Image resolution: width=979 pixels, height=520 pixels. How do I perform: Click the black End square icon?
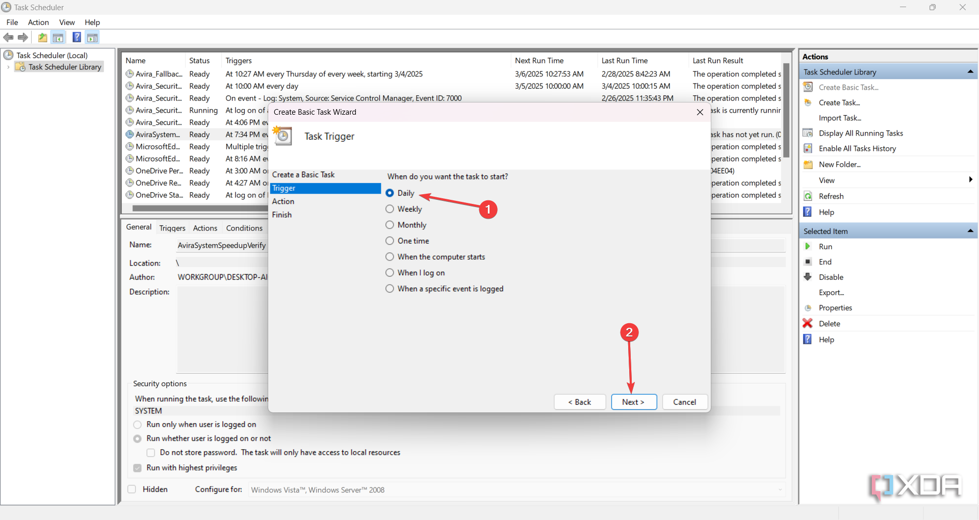pos(808,262)
